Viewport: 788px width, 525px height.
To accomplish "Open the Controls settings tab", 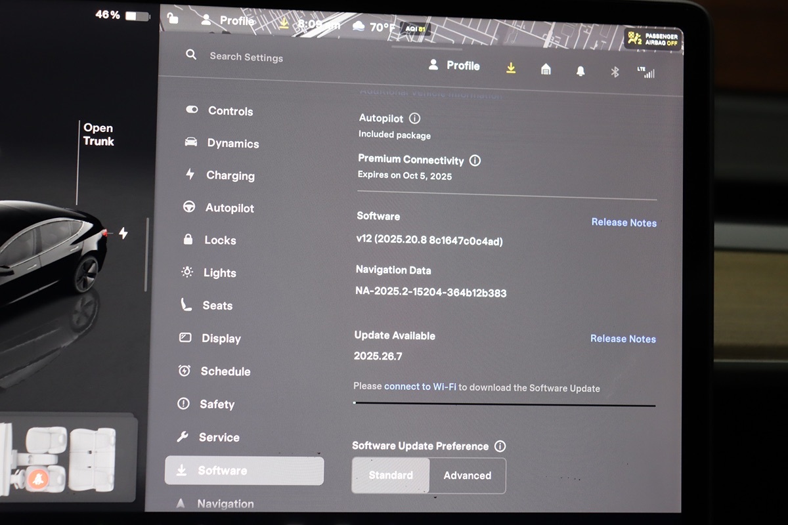I will coord(230,111).
